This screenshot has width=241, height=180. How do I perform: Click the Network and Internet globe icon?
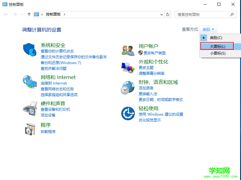(30, 82)
